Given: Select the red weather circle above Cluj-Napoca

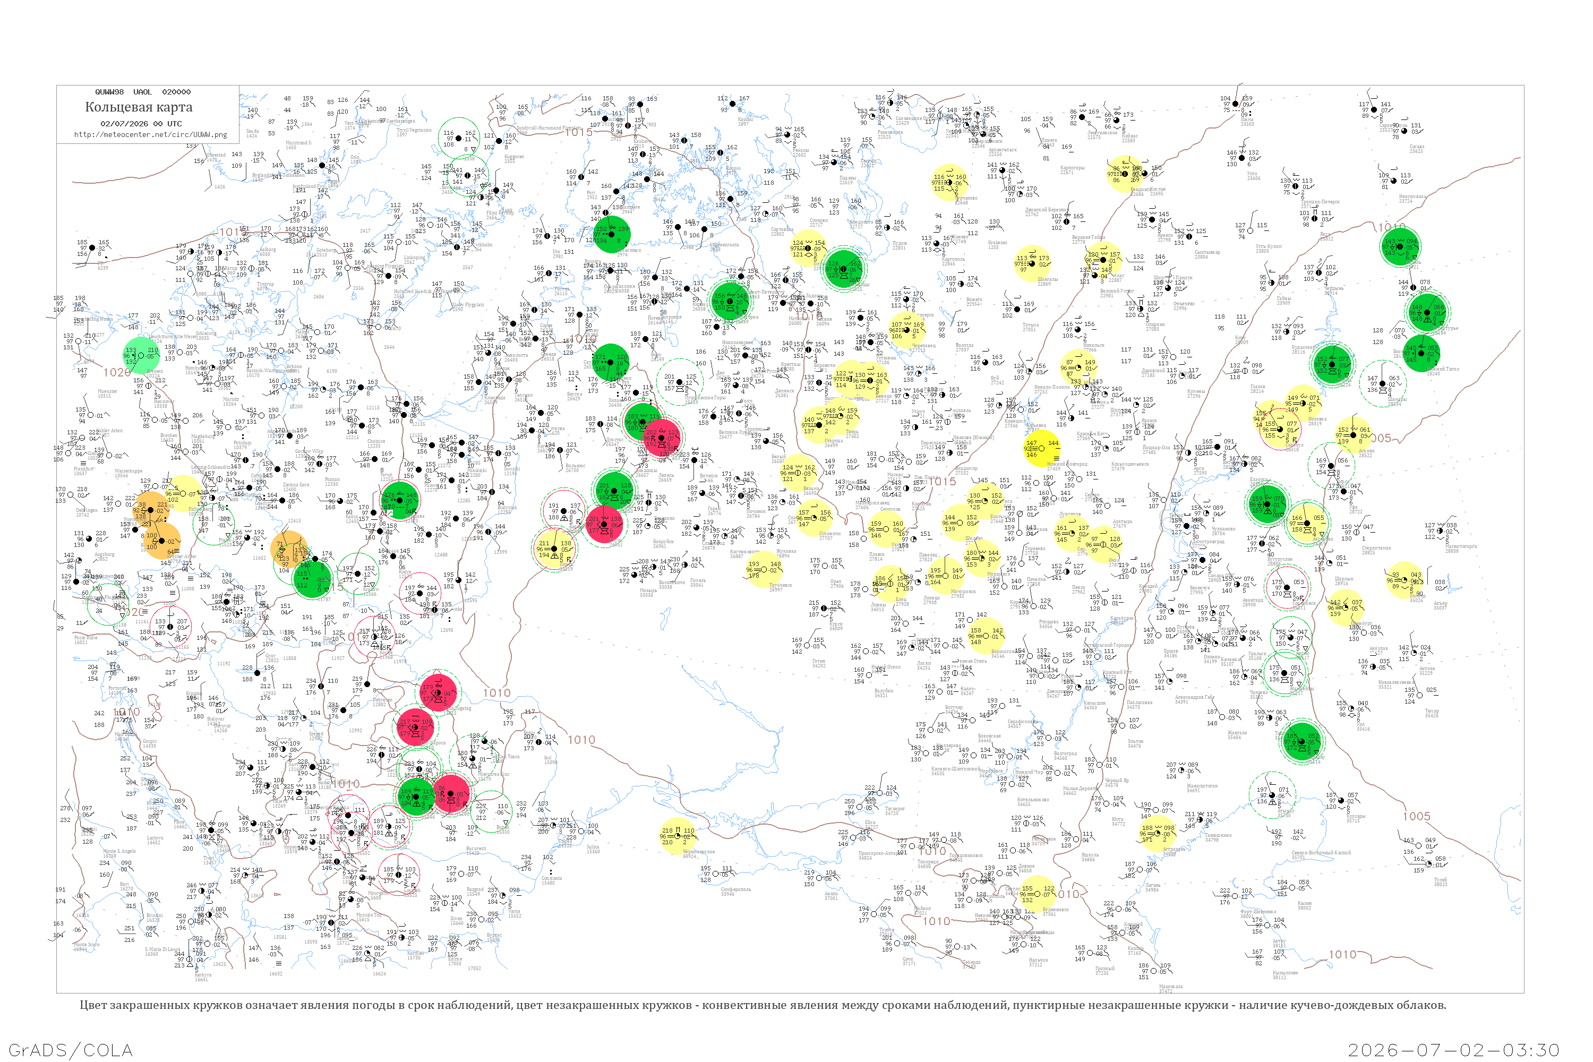Looking at the screenshot, I should coord(415,727).
